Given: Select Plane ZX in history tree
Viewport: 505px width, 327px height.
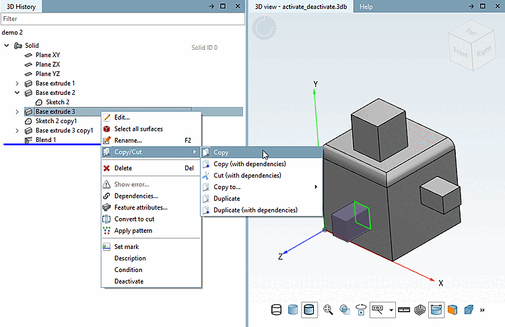Looking at the screenshot, I should click(x=48, y=65).
